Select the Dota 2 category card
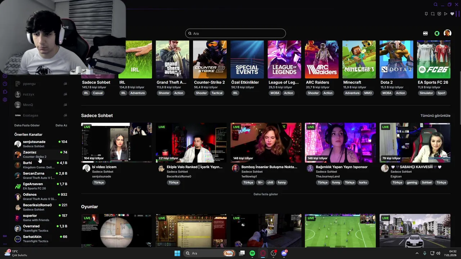The image size is (461, 259). point(396,59)
